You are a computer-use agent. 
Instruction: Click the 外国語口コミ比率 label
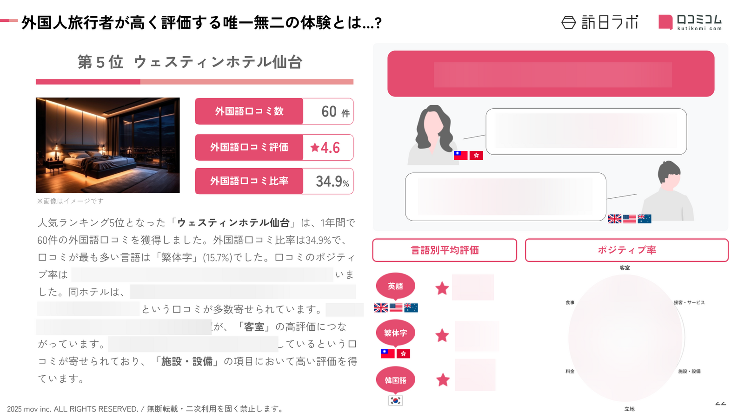(x=249, y=181)
